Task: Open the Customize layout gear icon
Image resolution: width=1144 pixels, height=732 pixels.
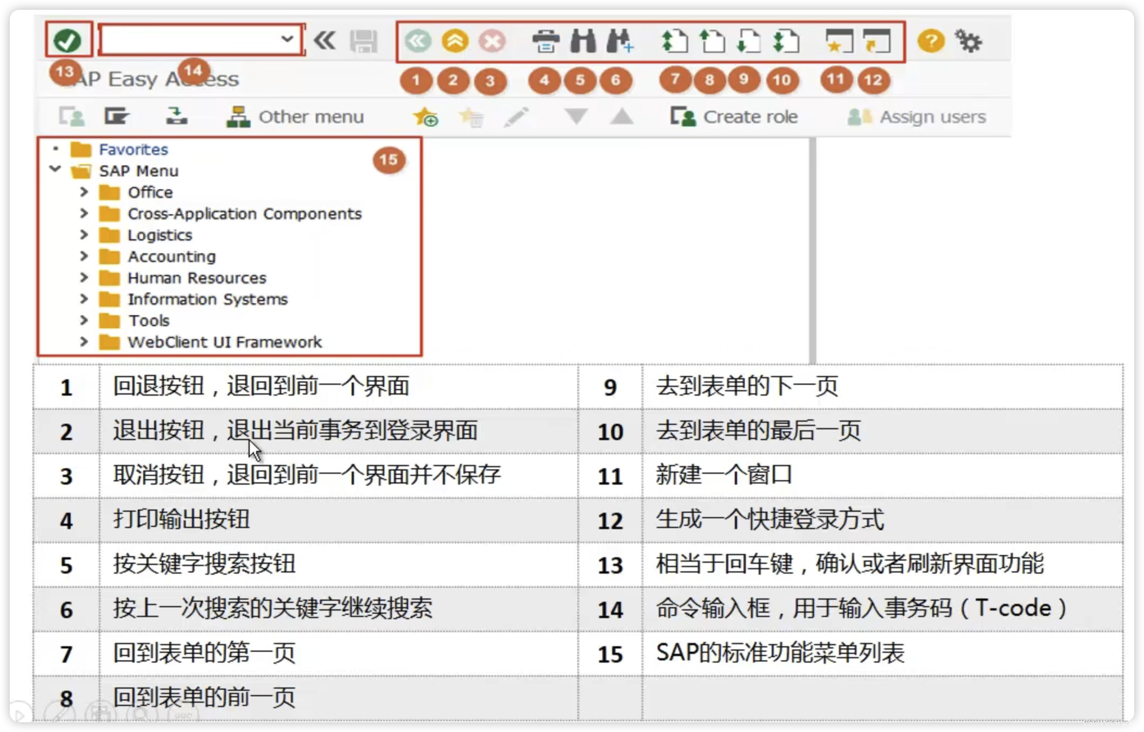Action: pyautogui.click(x=969, y=41)
